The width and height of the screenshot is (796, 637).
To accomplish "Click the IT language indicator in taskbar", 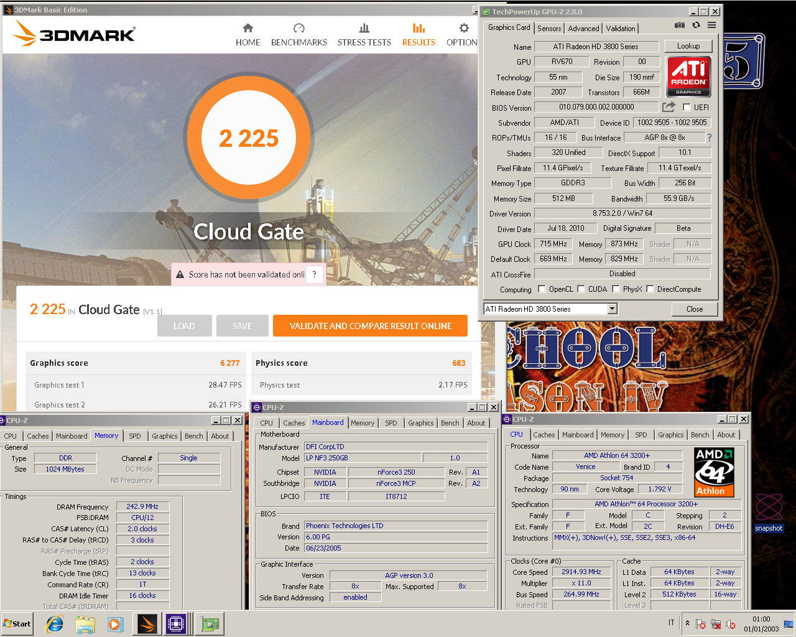I will tap(671, 623).
